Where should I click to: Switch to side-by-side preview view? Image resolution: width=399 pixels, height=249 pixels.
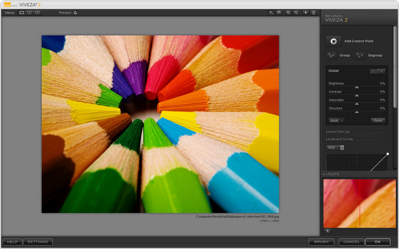click(x=37, y=13)
